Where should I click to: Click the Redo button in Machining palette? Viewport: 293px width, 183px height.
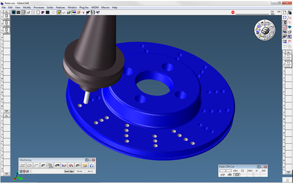click(80, 171)
